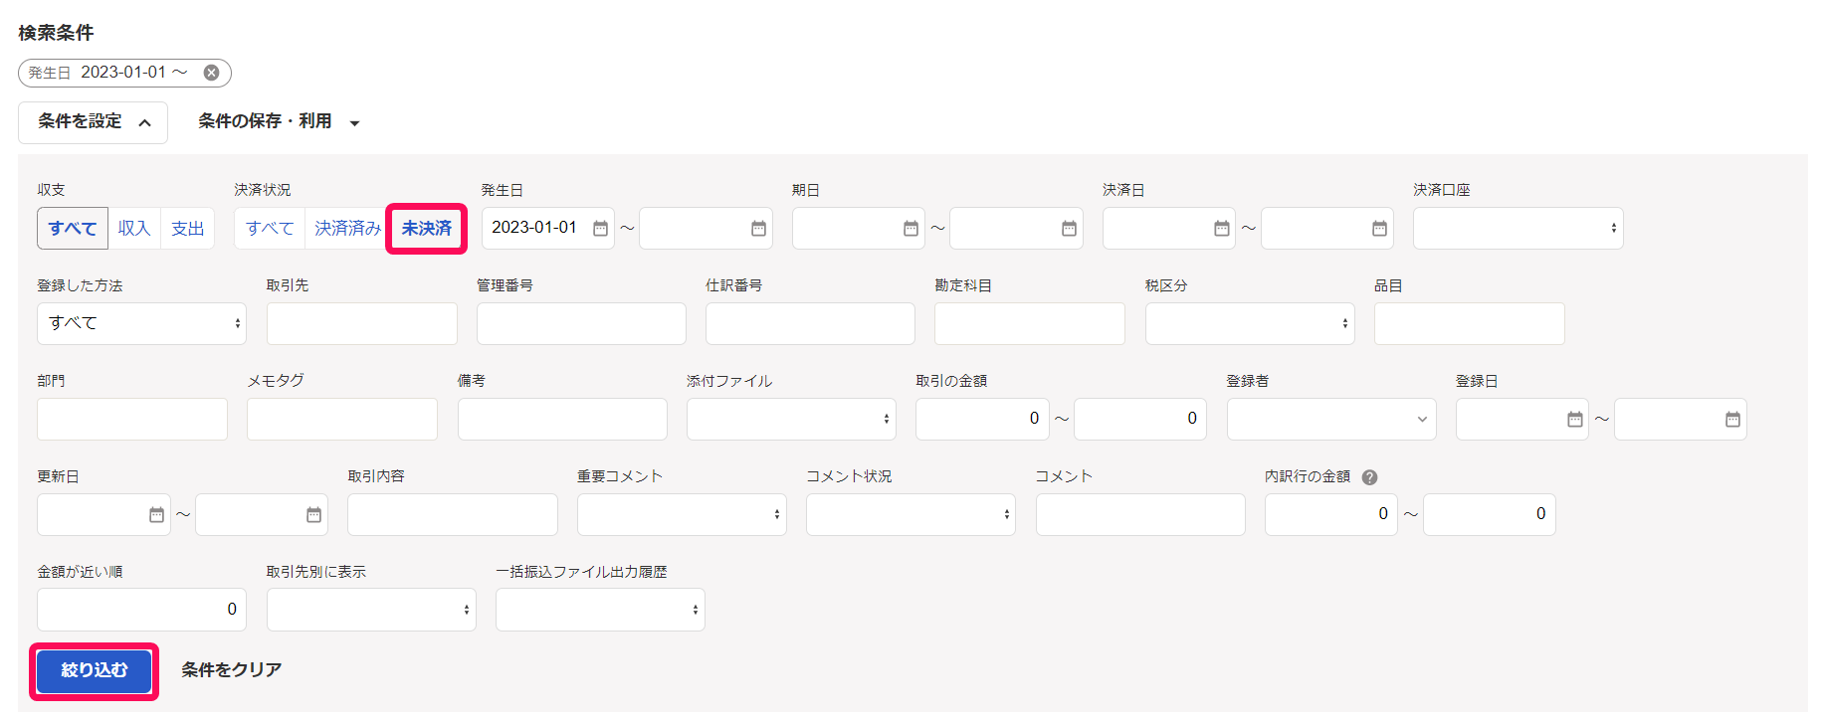Remove the 発生日 2023-01-01 filter chip
This screenshot has height=724, width=1824.
coord(211,73)
